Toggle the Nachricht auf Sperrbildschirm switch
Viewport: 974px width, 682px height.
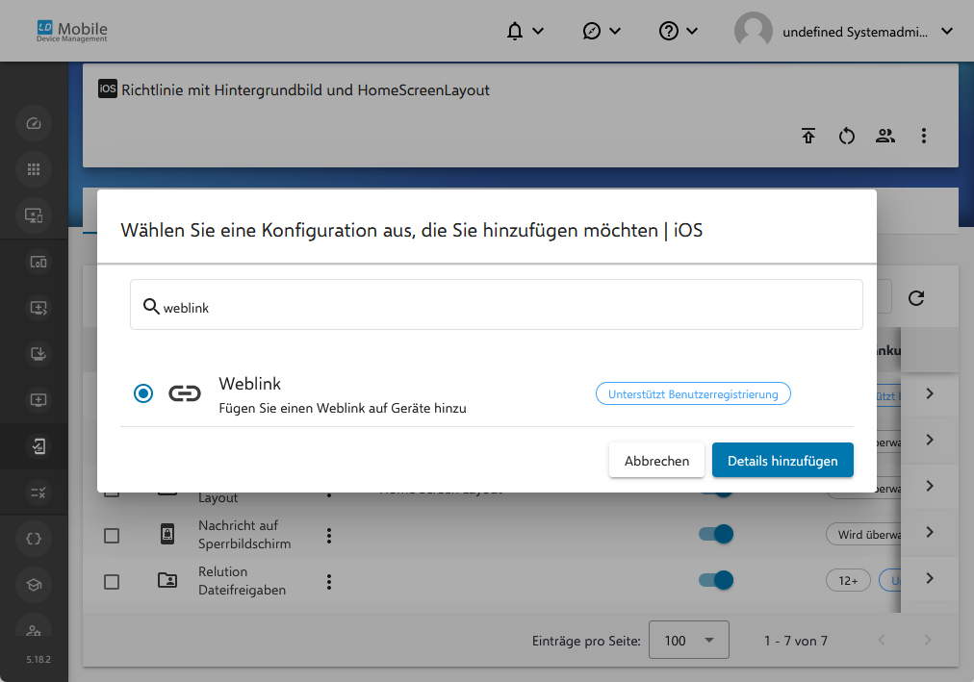pyautogui.click(x=716, y=534)
